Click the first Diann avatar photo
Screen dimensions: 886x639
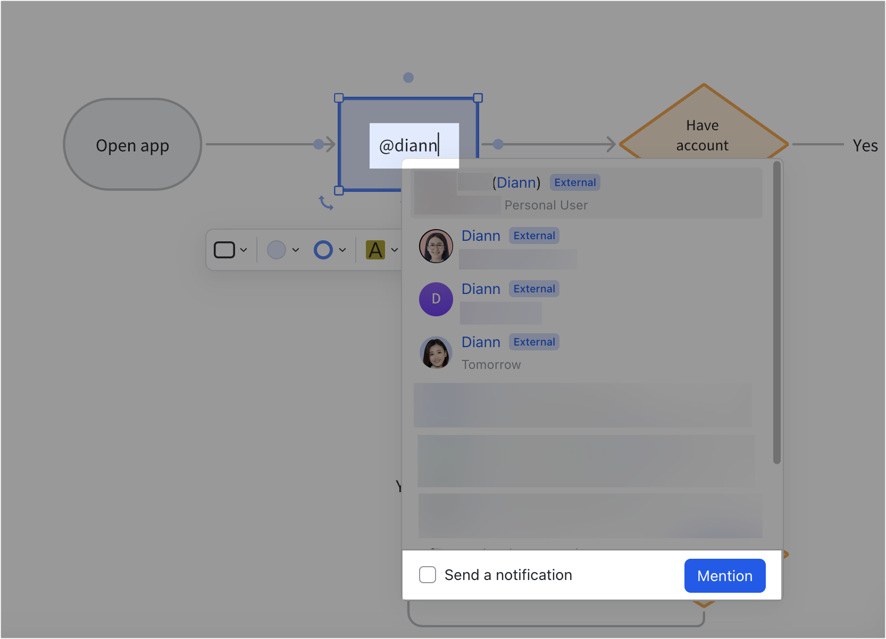coord(436,246)
